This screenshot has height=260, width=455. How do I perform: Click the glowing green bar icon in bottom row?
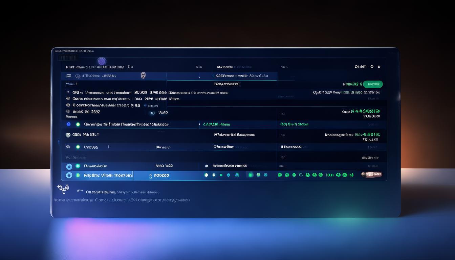point(251,175)
